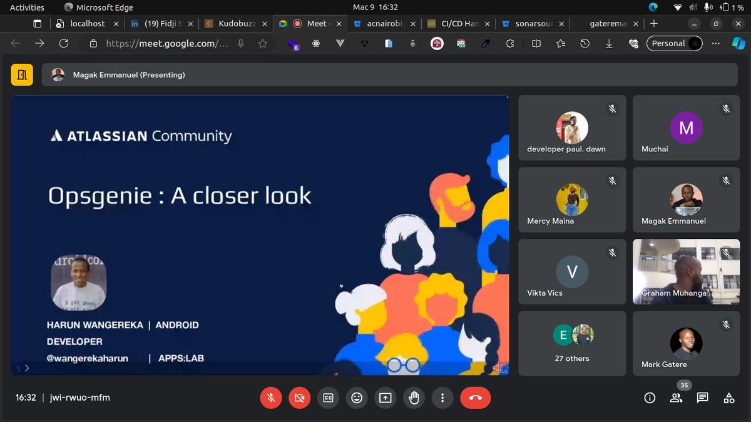The image size is (751, 422).
Task: Select Mark Gatere participant tile
Action: (x=686, y=344)
